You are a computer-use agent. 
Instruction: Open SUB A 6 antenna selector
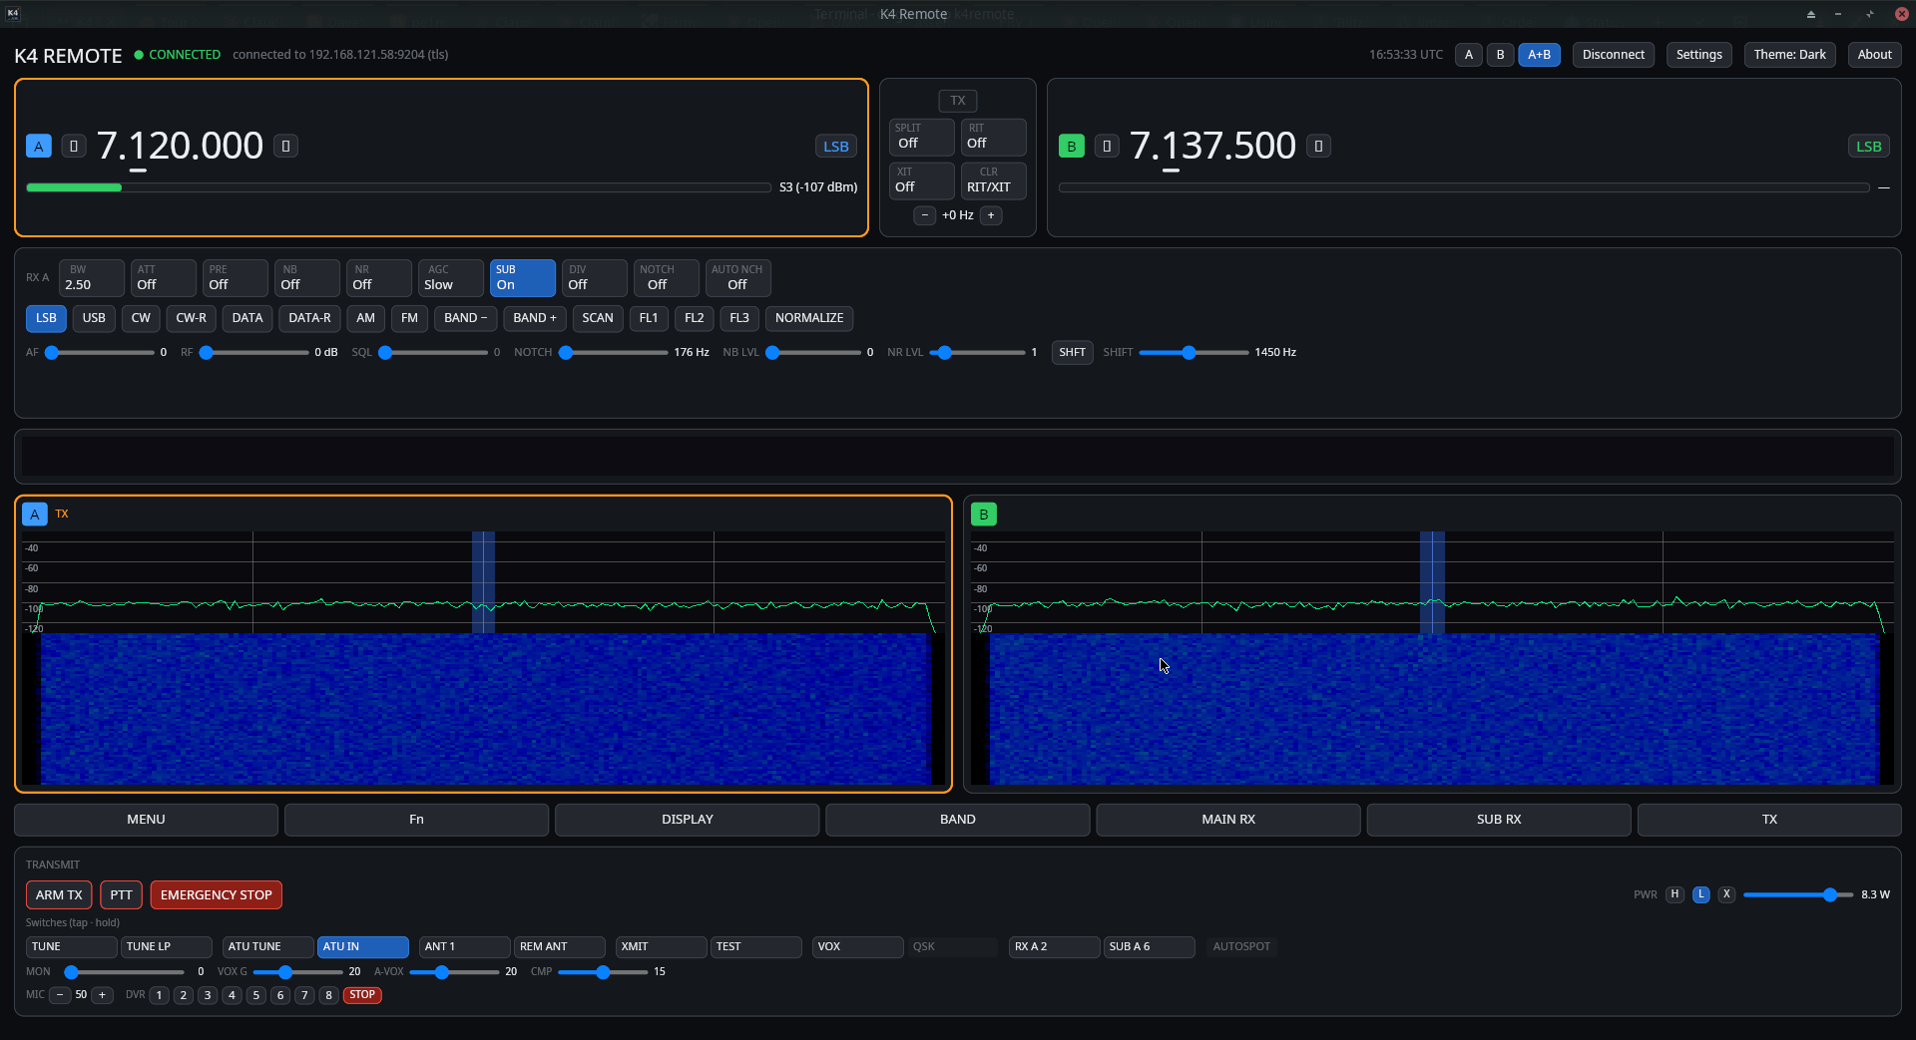pyautogui.click(x=1149, y=947)
